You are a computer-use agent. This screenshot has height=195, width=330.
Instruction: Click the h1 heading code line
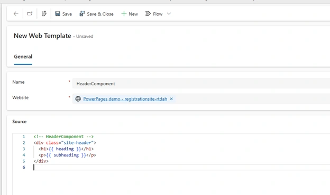click(66, 149)
